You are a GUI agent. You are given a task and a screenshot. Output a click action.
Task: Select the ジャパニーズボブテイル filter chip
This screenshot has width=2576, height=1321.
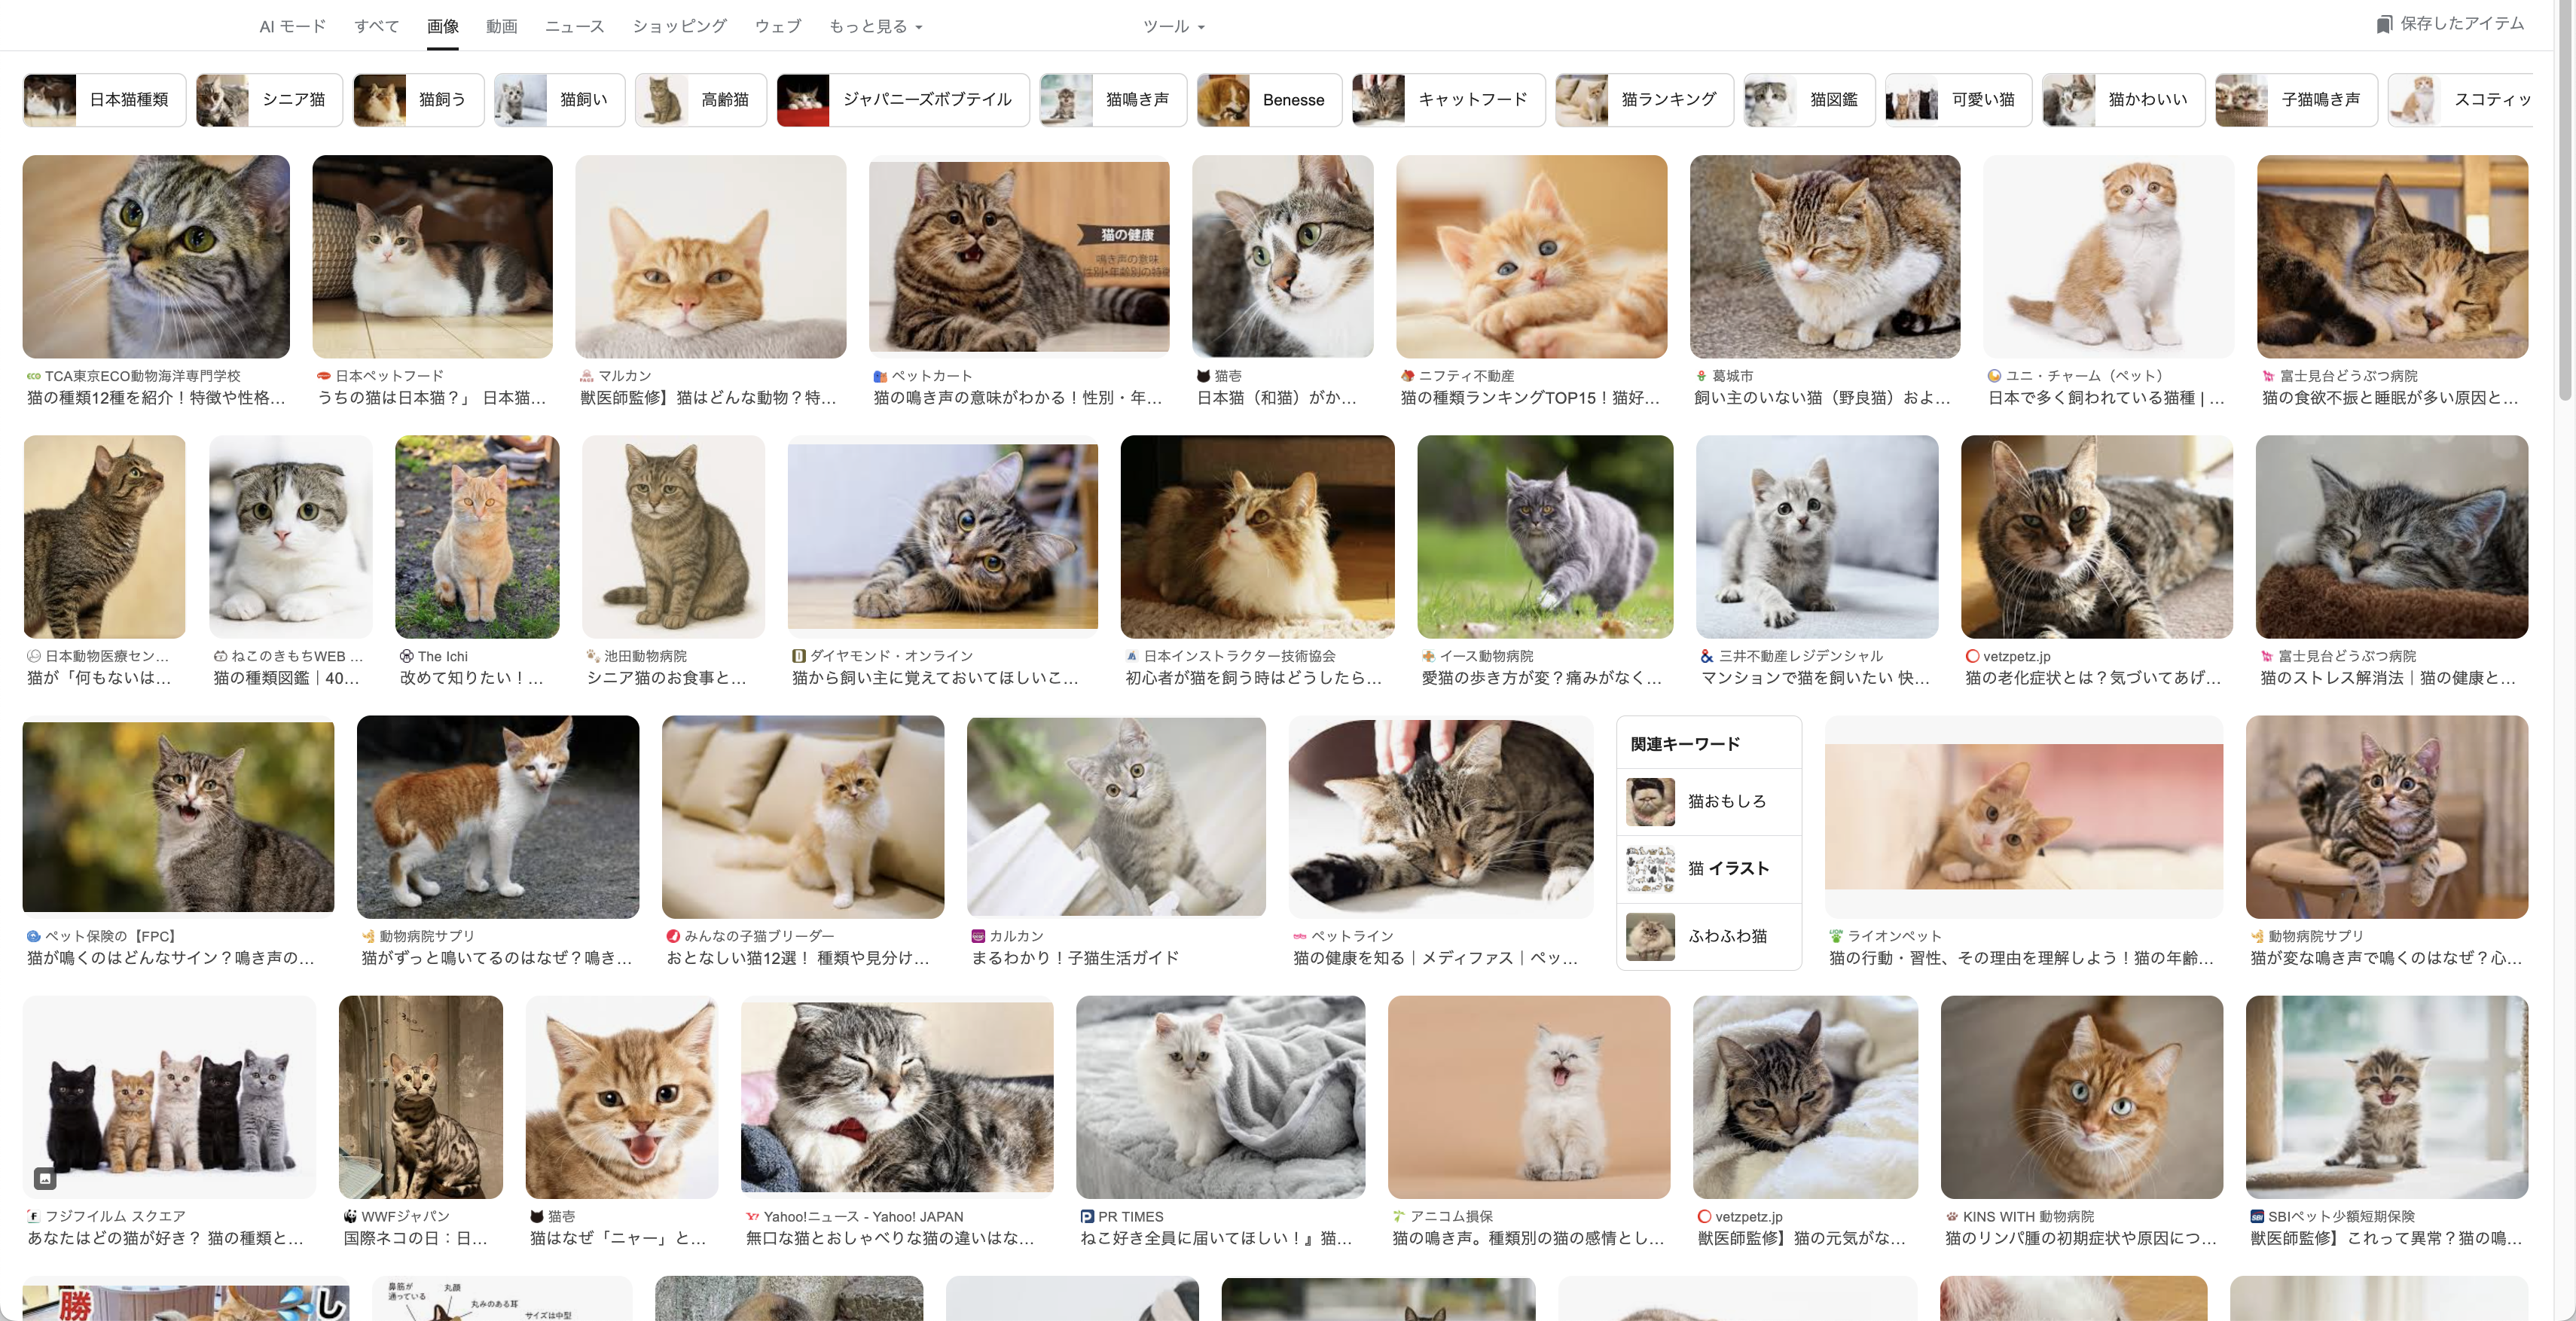pos(903,100)
